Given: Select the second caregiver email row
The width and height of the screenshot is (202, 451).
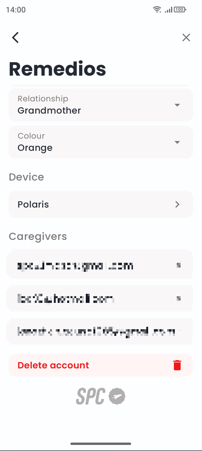Looking at the screenshot, I should 101,299.
